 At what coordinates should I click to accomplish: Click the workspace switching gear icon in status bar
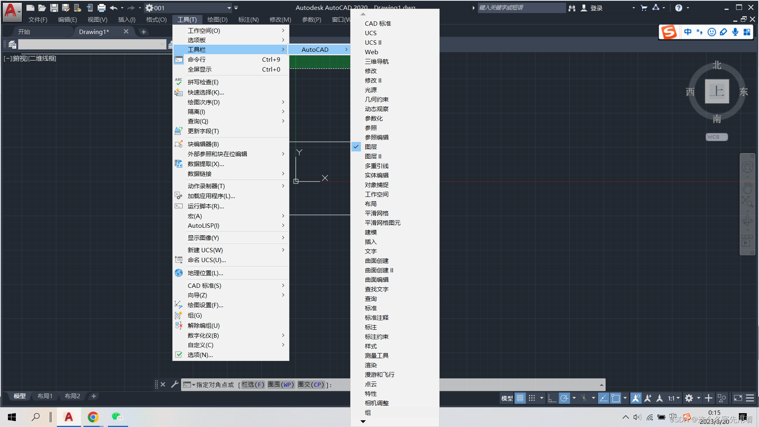(689, 398)
